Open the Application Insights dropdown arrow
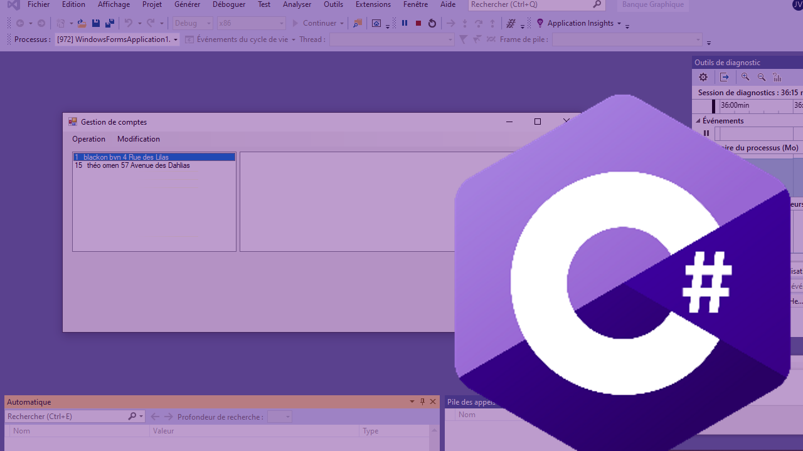Viewport: 803px width, 451px height. (x=619, y=23)
